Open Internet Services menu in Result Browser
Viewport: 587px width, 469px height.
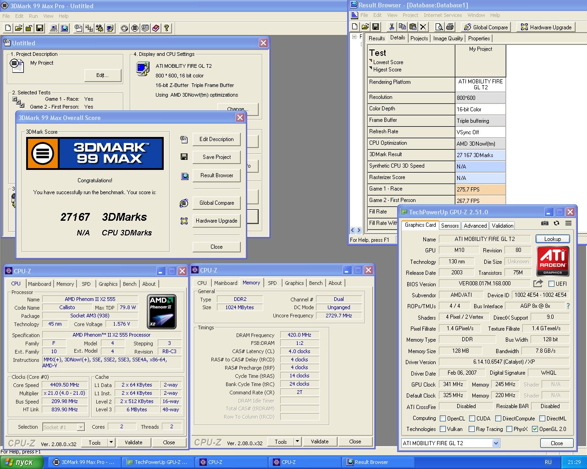click(x=443, y=15)
